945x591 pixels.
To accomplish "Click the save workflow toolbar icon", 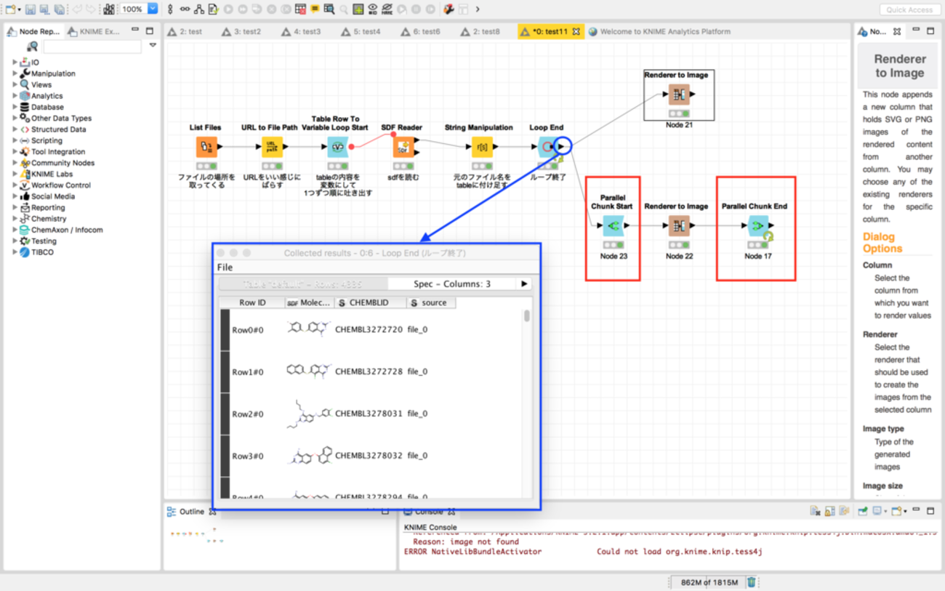I will pos(31,9).
